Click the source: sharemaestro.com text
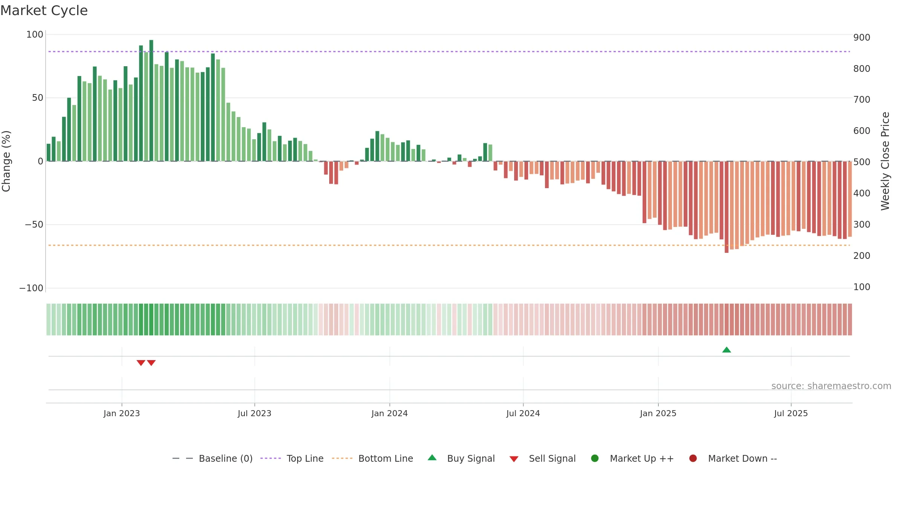The height and width of the screenshot is (508, 904). (831, 386)
